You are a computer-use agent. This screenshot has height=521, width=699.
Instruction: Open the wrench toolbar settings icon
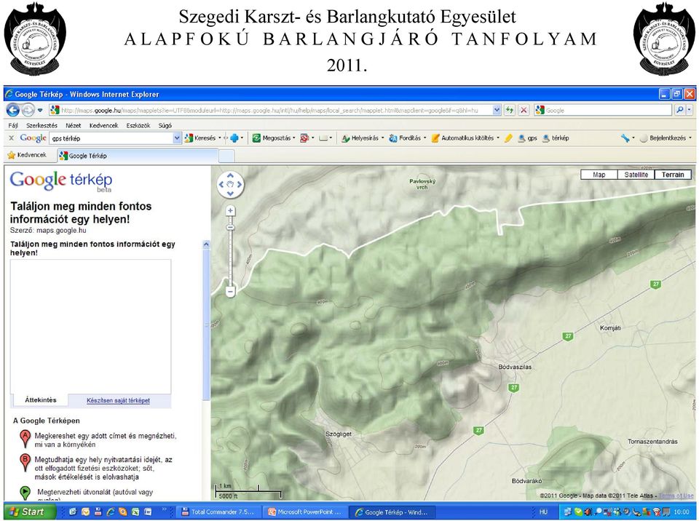[625, 138]
